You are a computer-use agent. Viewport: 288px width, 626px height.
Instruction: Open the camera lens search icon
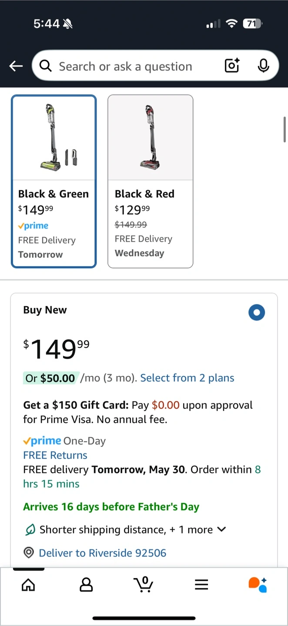point(232,66)
